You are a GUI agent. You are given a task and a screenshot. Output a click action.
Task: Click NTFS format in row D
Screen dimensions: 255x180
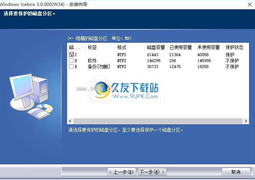tap(122, 61)
